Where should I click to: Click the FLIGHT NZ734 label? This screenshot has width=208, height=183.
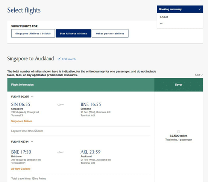point(20,141)
